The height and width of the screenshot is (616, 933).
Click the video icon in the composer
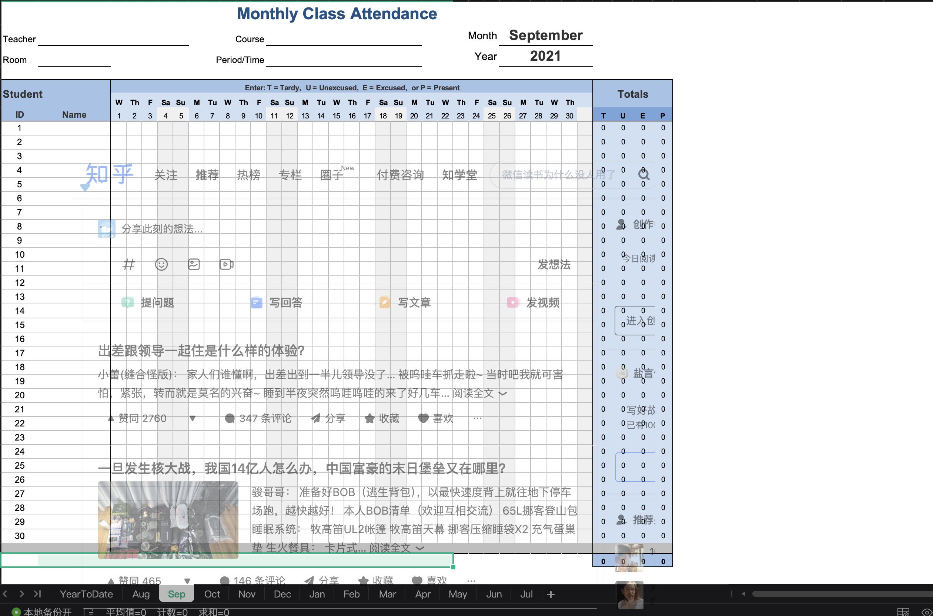coord(226,264)
